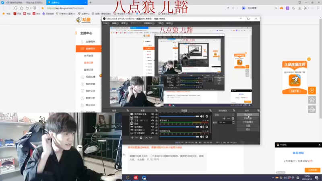
Task: Open the OBS 查看 menu
Action: [x=124, y=23]
